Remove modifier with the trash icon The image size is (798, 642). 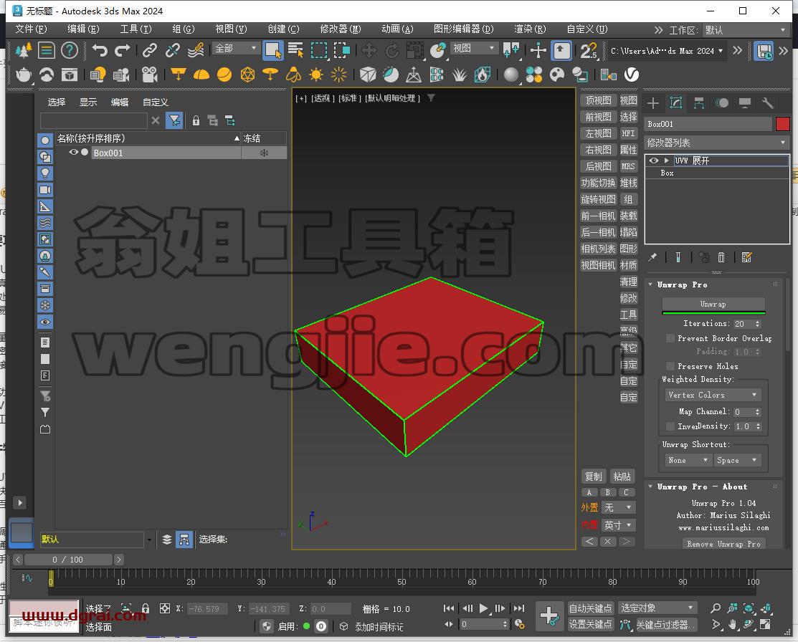pyautogui.click(x=721, y=257)
